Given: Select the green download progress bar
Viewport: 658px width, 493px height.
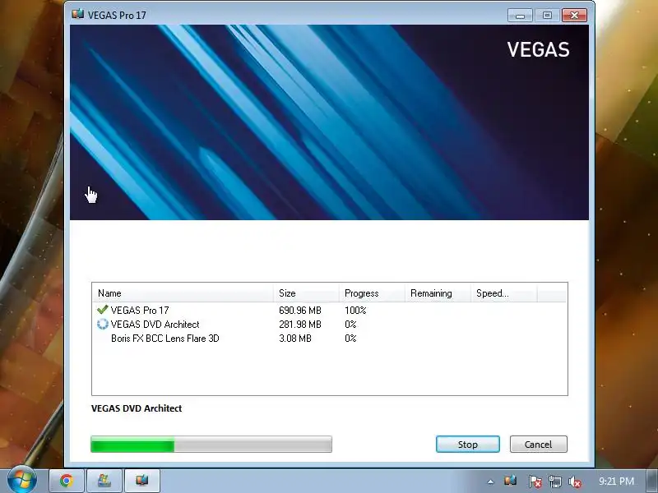Looking at the screenshot, I should pyautogui.click(x=211, y=444).
